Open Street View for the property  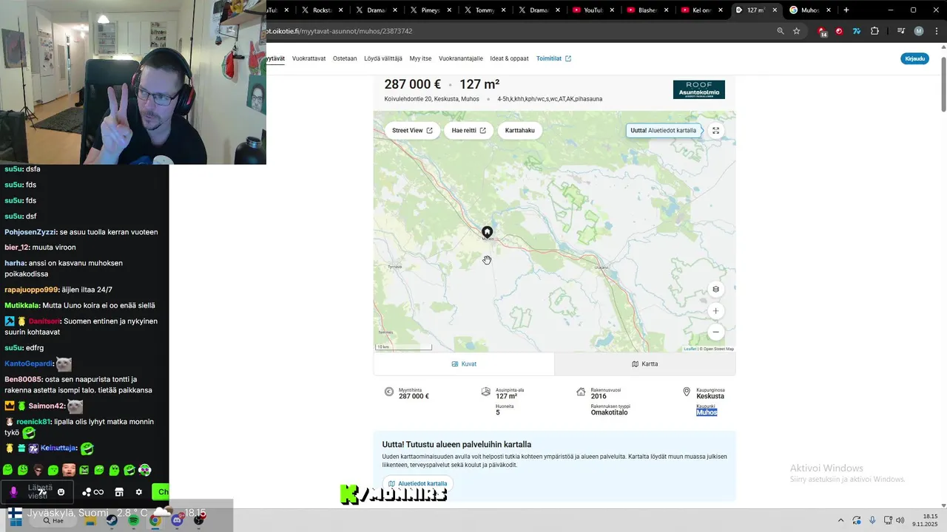pyautogui.click(x=412, y=131)
